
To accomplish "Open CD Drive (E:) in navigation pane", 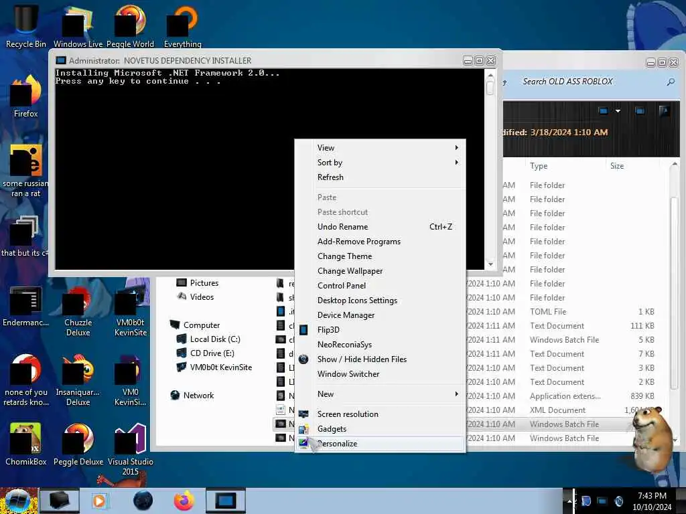I will 206,353.
